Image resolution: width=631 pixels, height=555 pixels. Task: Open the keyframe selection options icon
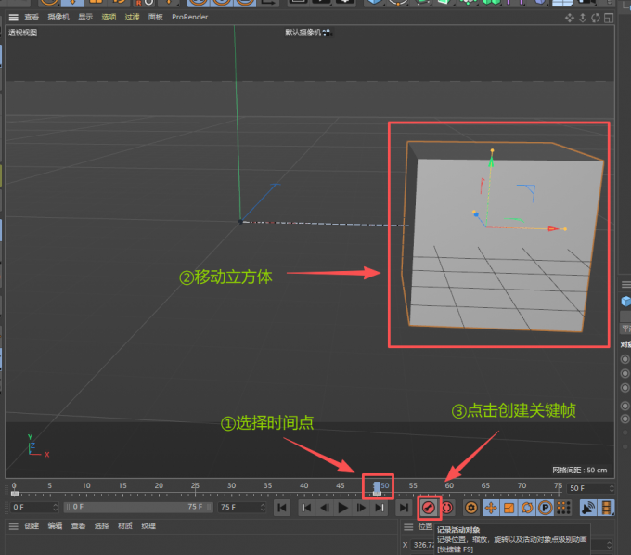(470, 508)
